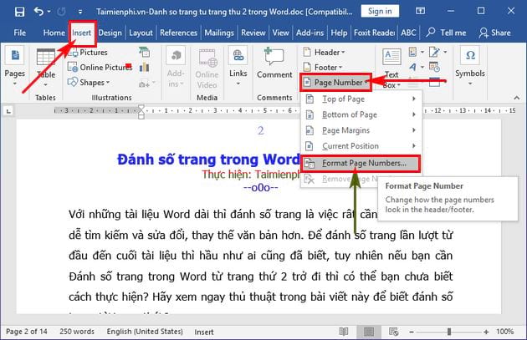
Task: Insert Online Pictures
Action: [x=100, y=68]
